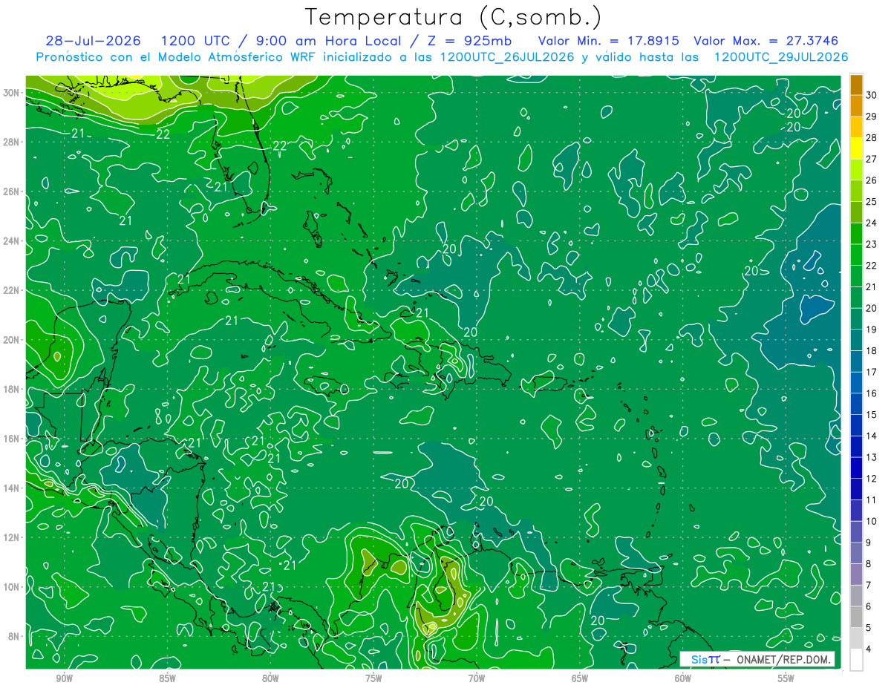The width and height of the screenshot is (891, 688).
Task: Click the "16N" latitude axis label
Action: [12, 439]
